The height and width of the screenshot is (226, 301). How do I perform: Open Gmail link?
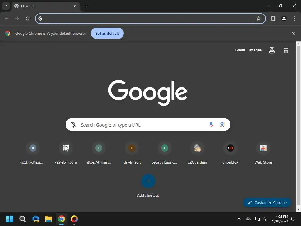pos(240,50)
